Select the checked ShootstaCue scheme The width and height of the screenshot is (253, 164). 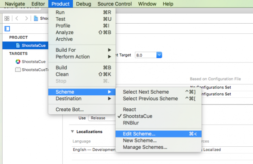point(159,116)
